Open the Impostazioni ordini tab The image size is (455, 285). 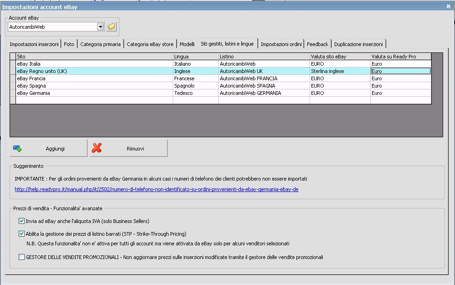click(x=281, y=44)
